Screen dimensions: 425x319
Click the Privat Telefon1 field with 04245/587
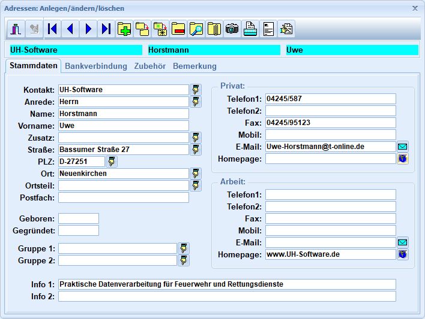331,99
